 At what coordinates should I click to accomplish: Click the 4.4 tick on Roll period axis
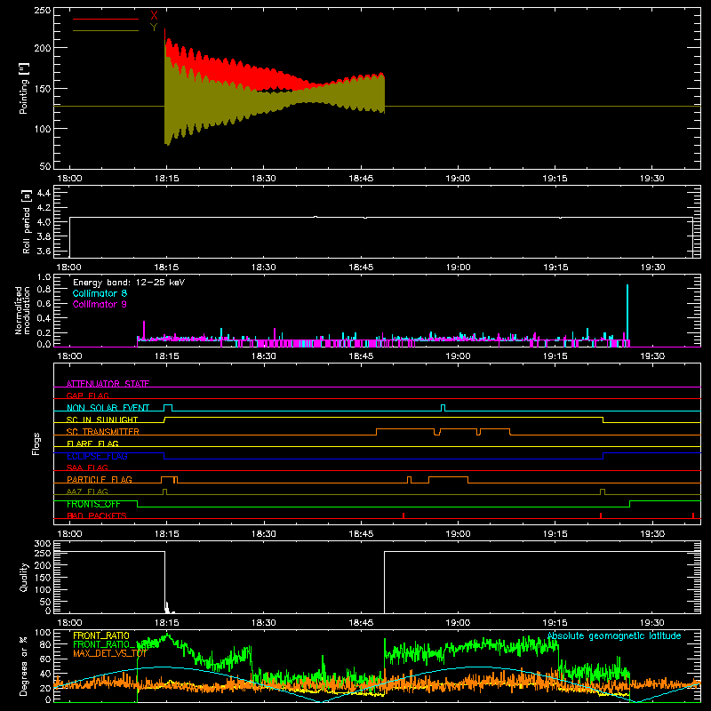pos(44,193)
